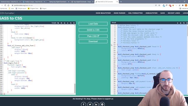
Task: Open the Aplicaciones bookmarks shortcut
Action: (4, 9)
